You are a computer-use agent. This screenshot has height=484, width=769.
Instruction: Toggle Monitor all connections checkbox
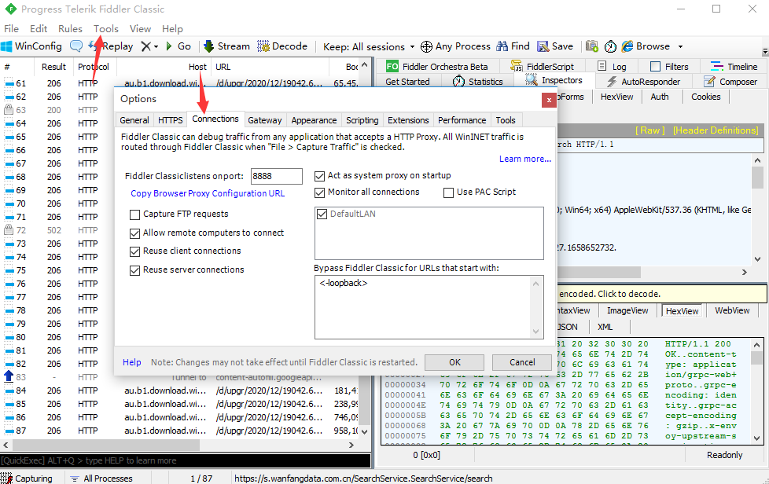pyautogui.click(x=320, y=192)
